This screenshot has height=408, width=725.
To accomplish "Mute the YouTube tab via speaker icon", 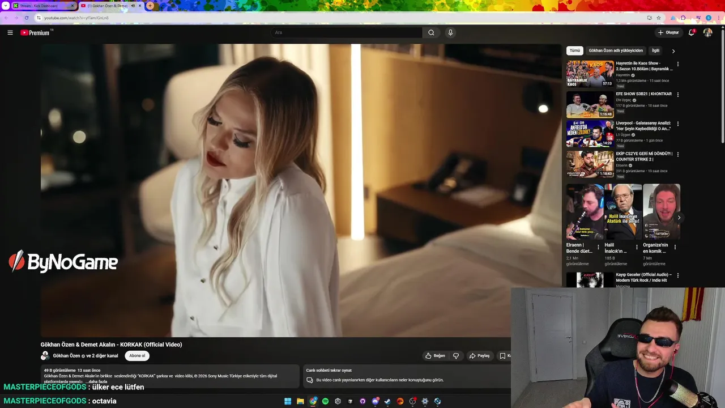I will pyautogui.click(x=133, y=6).
